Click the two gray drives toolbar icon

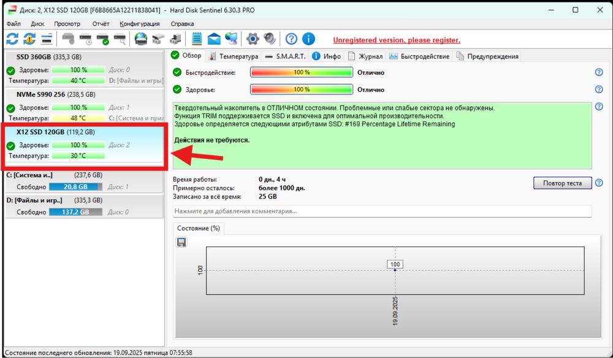point(158,39)
